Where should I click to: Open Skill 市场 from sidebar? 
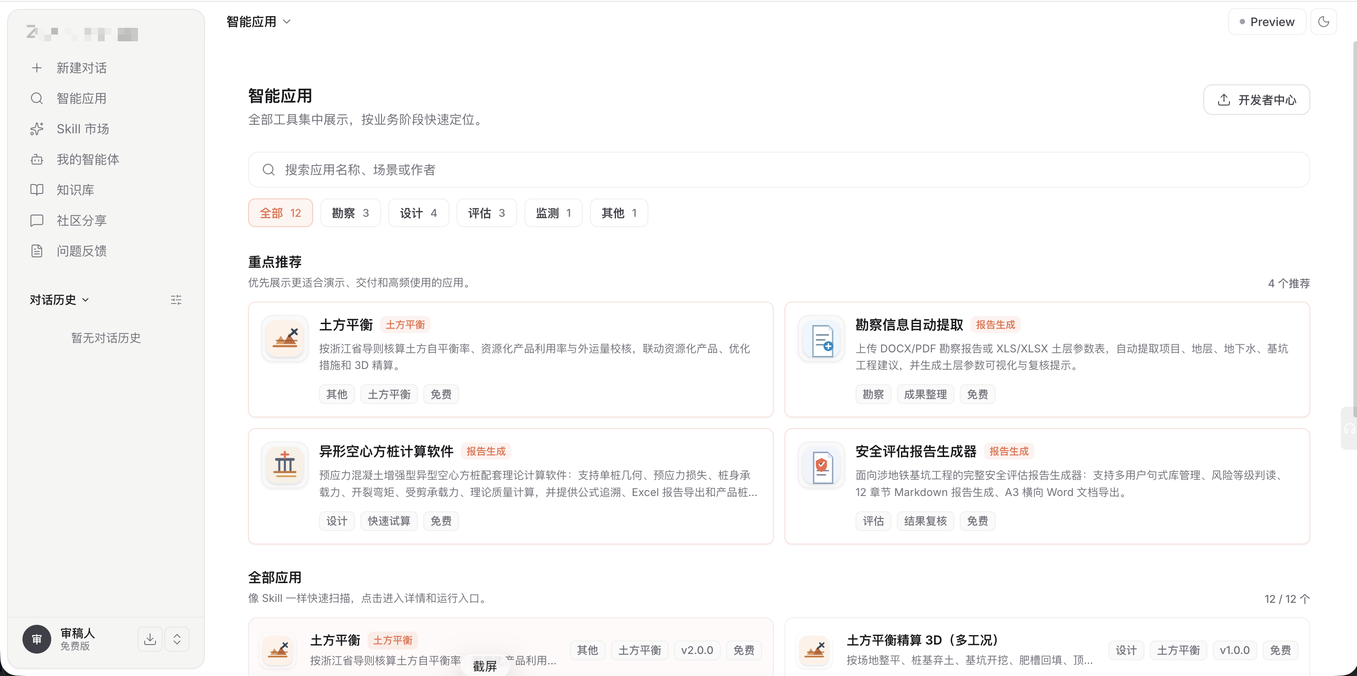[106, 129]
